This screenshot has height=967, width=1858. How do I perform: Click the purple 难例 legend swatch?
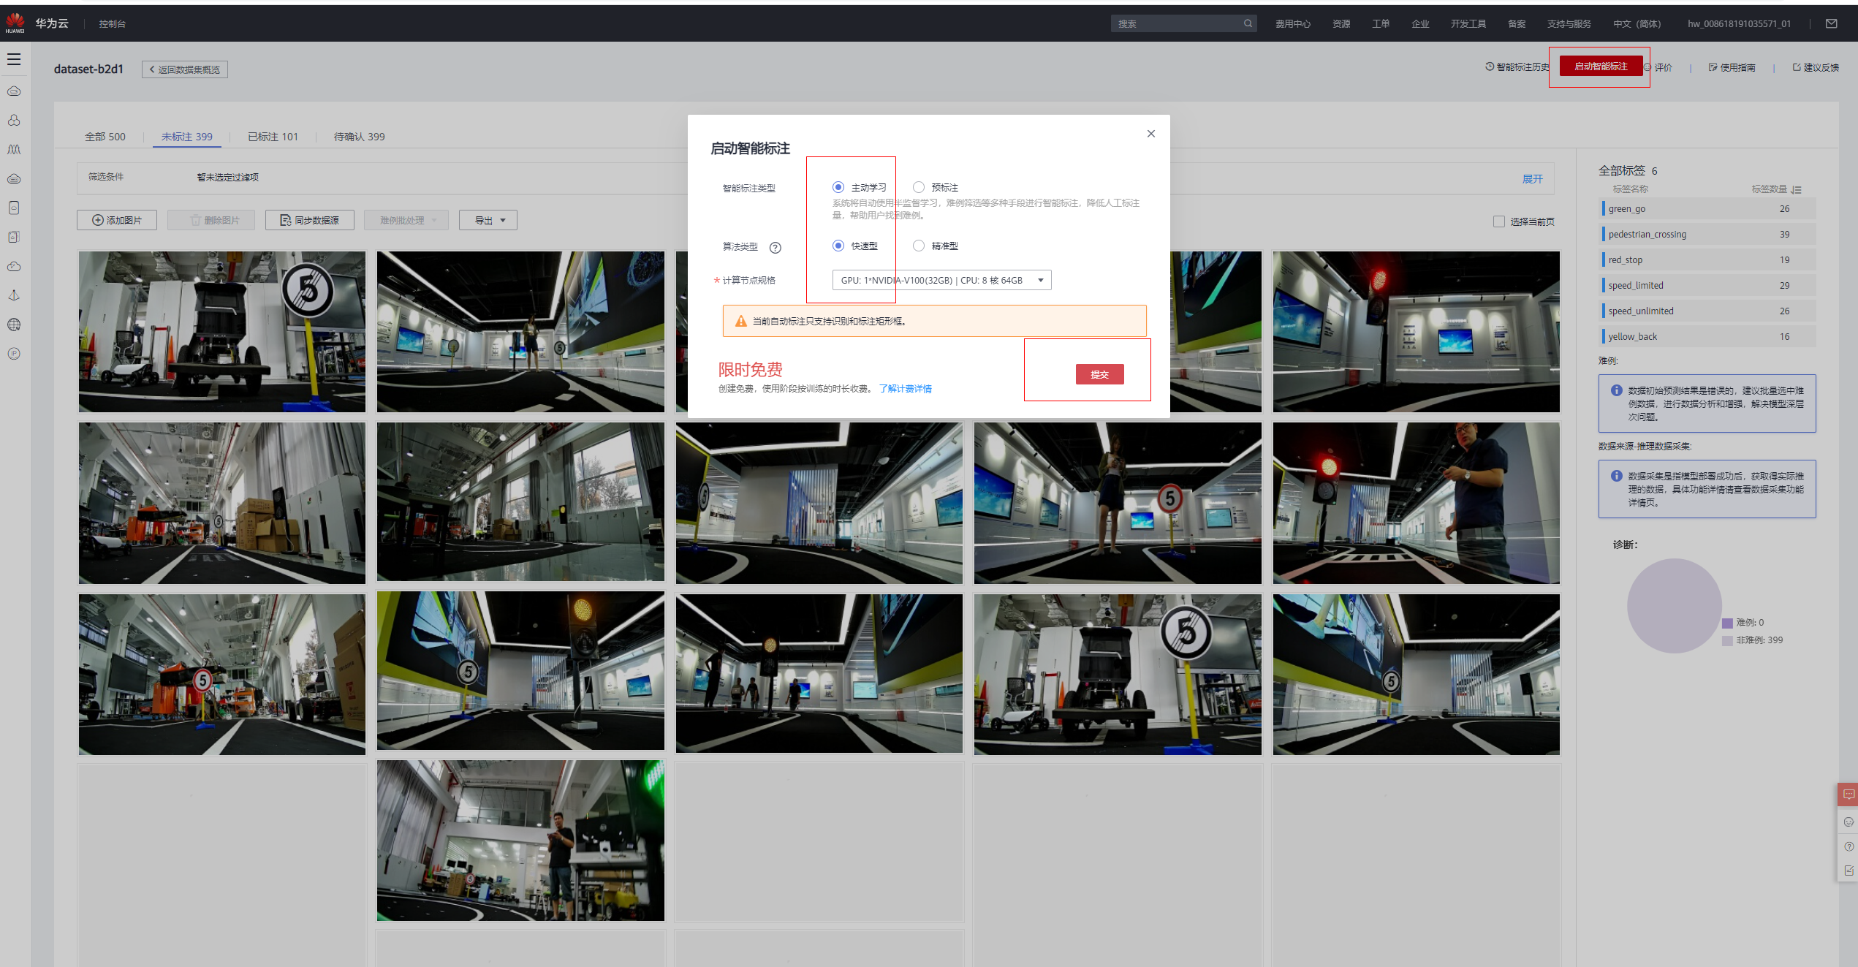(x=1727, y=623)
